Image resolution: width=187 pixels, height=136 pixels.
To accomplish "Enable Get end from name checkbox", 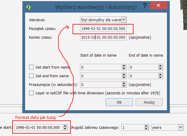I will [x=31, y=76].
